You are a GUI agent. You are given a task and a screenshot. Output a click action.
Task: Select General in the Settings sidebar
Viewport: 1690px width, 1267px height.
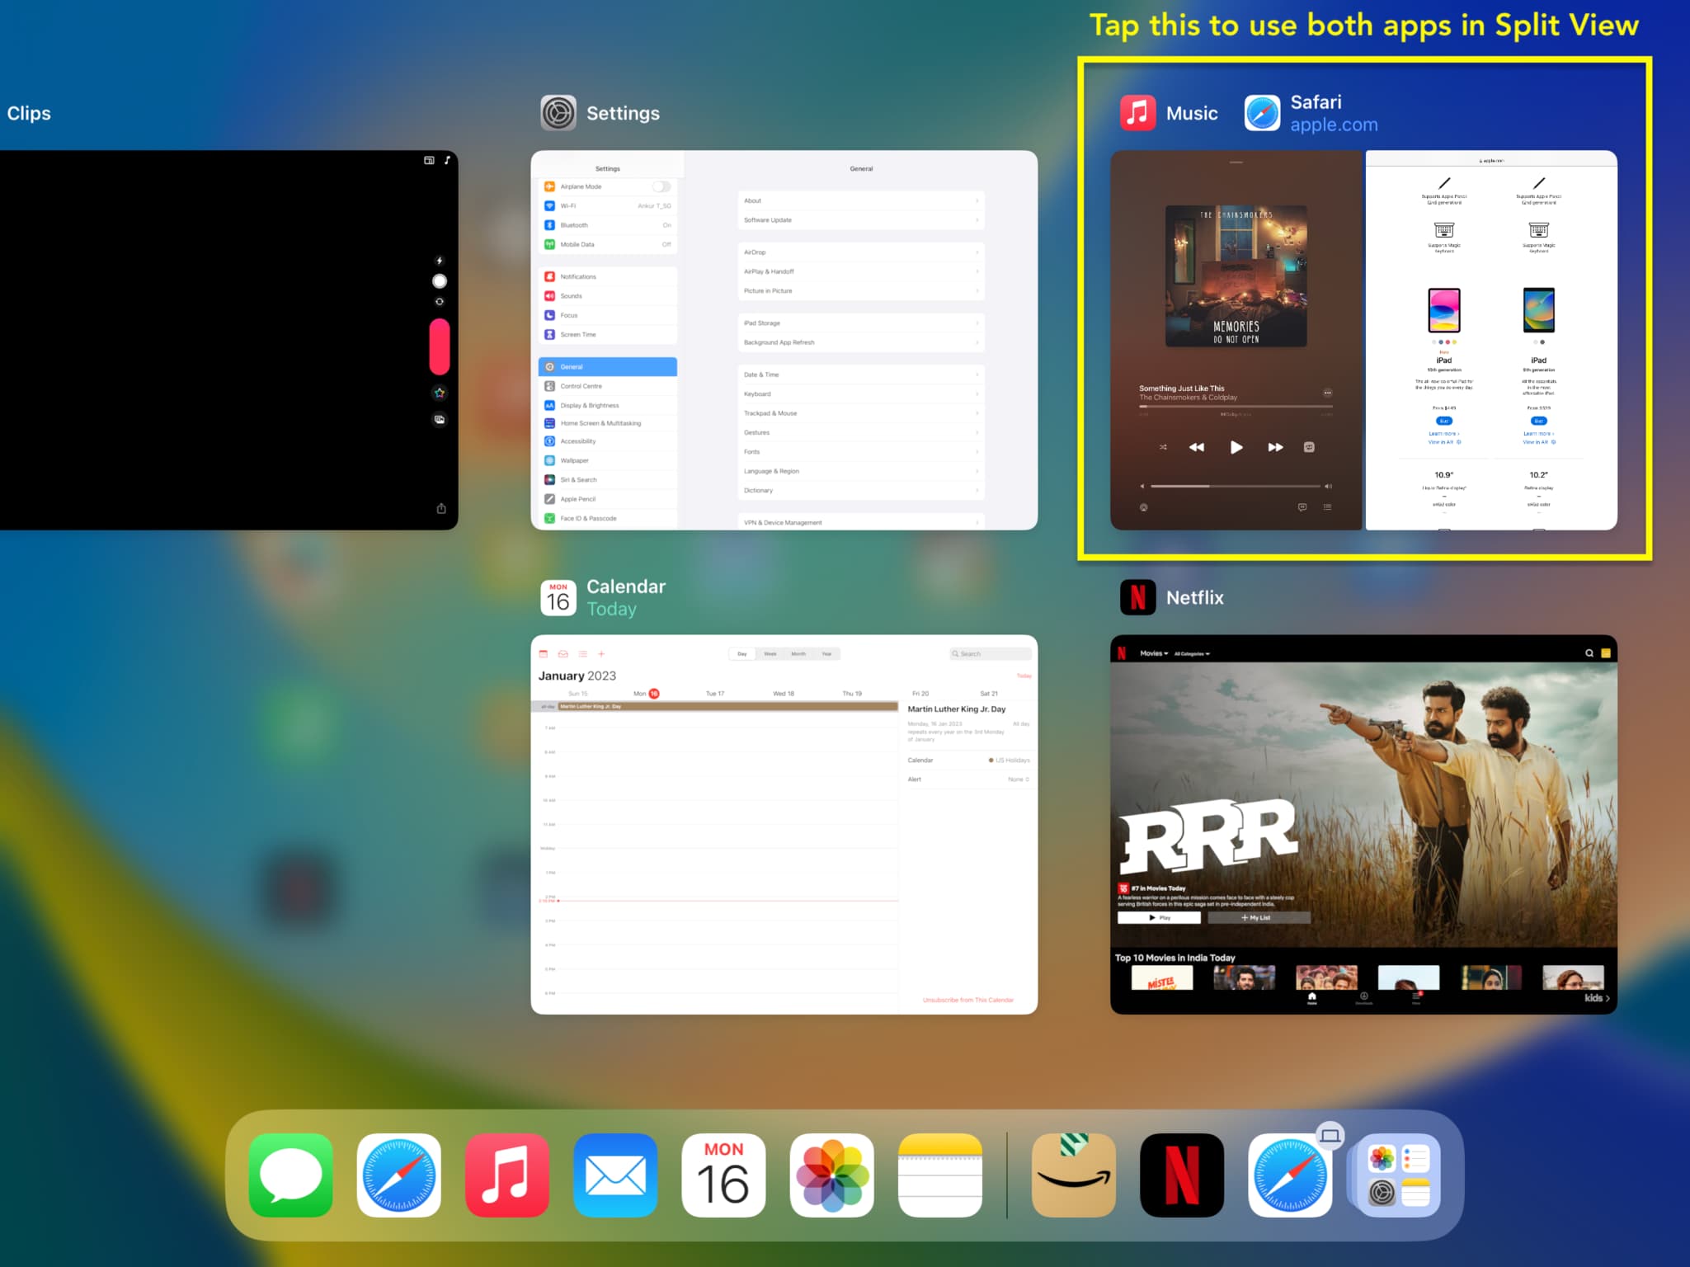608,367
